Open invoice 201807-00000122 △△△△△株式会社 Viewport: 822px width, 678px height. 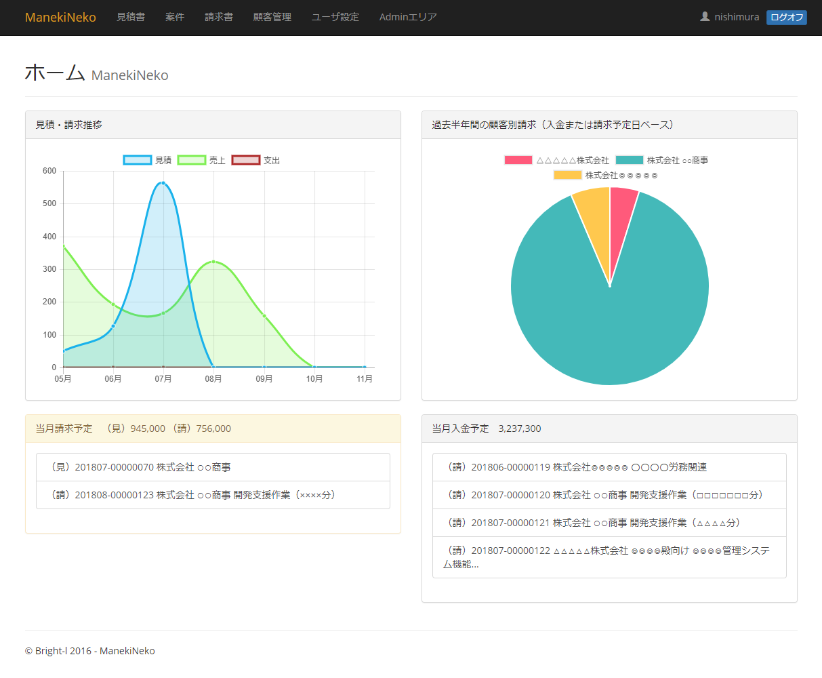click(609, 557)
